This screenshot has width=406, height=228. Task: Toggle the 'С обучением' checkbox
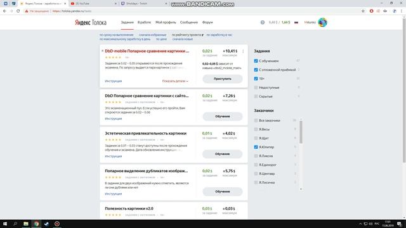256,61
